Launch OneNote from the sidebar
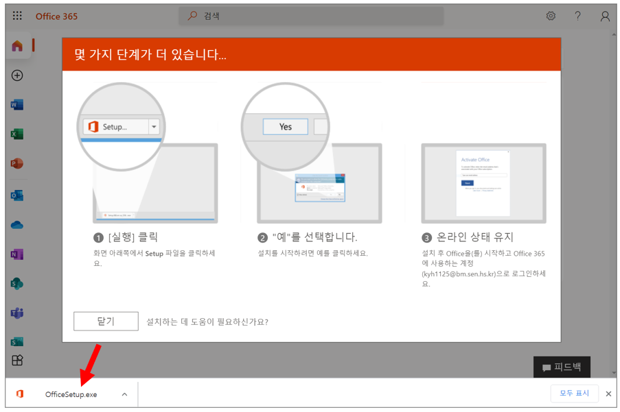The width and height of the screenshot is (620, 412). tap(17, 254)
